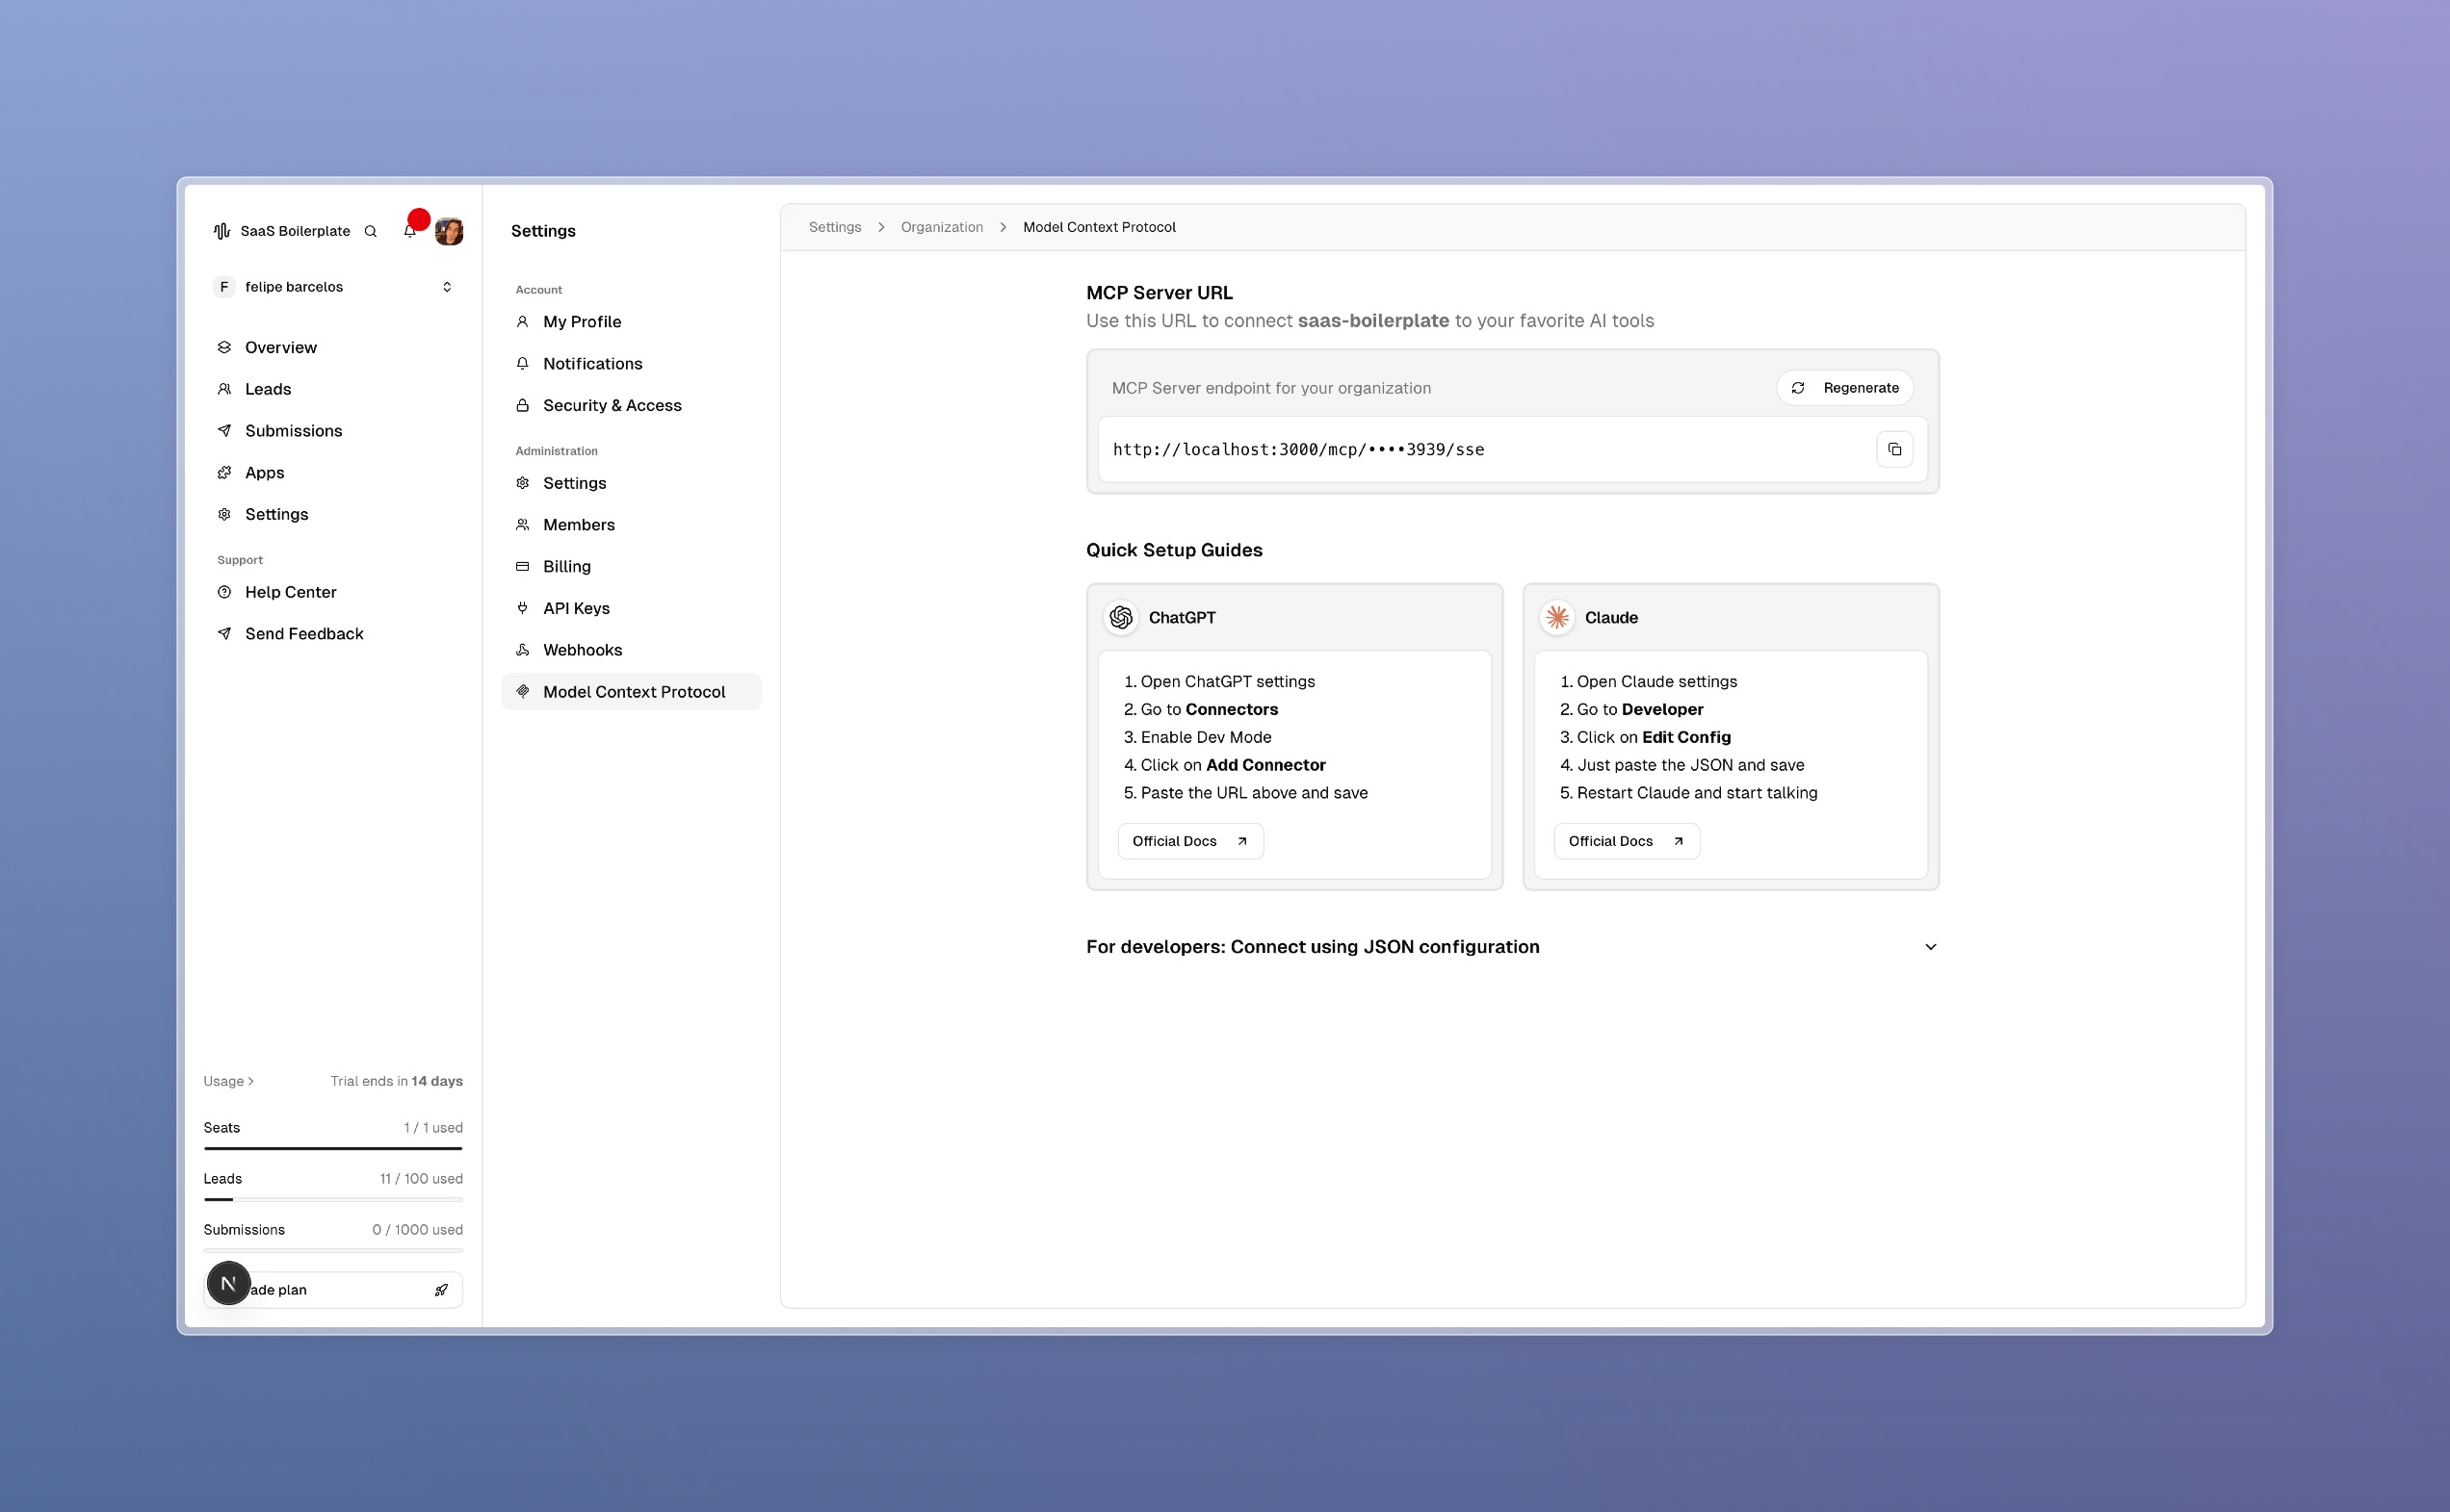Open Security & Access via its lock icon

[x=522, y=405]
